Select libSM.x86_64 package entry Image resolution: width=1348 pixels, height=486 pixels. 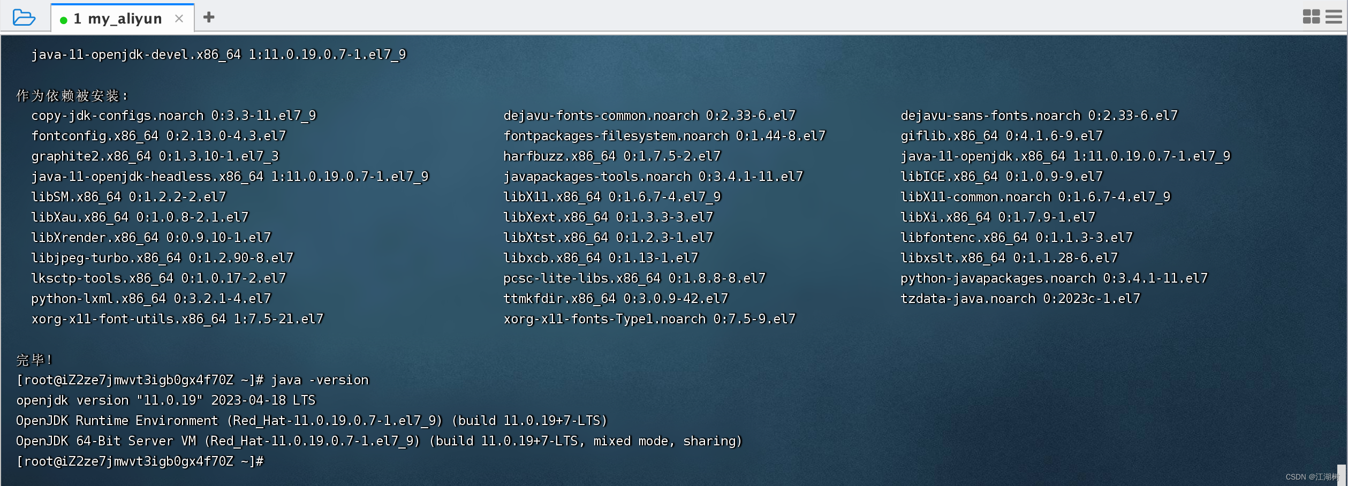click(129, 197)
